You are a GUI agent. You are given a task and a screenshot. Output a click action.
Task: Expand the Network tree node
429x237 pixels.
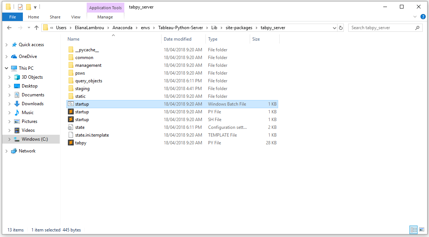pyautogui.click(x=7, y=151)
